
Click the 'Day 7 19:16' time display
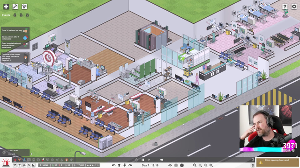(x=150, y=165)
